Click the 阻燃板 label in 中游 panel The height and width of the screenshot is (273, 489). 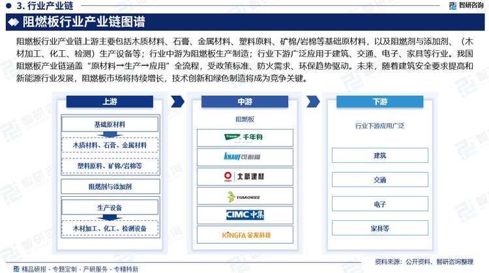point(244,119)
